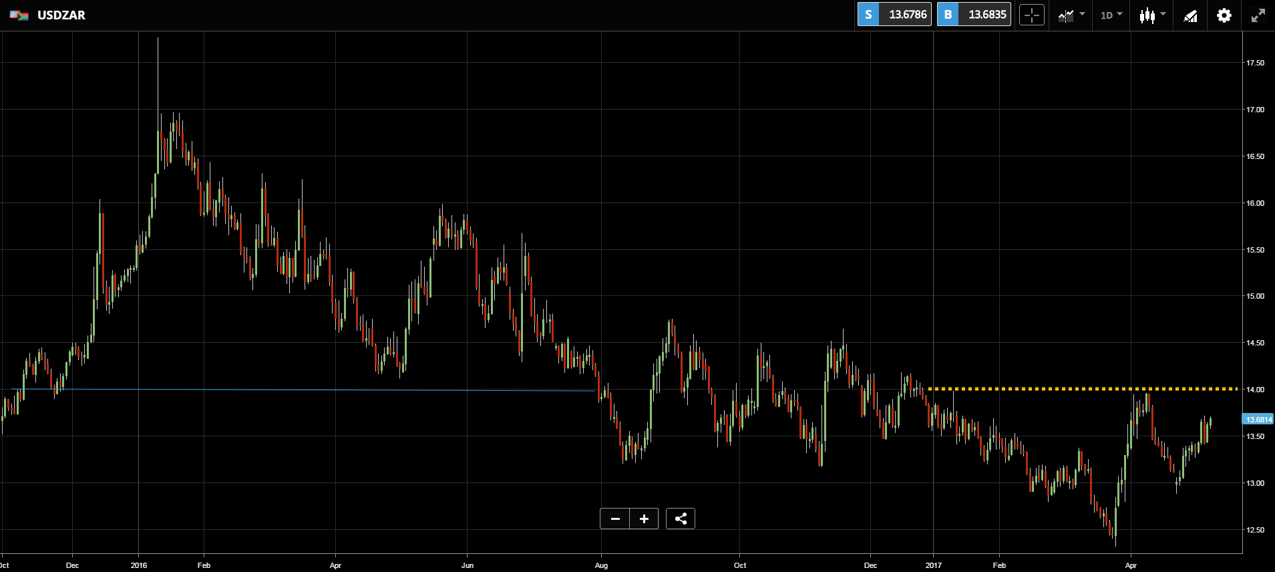Click the USDZAR symbol name
Screen dimensions: 1275x572
point(61,15)
